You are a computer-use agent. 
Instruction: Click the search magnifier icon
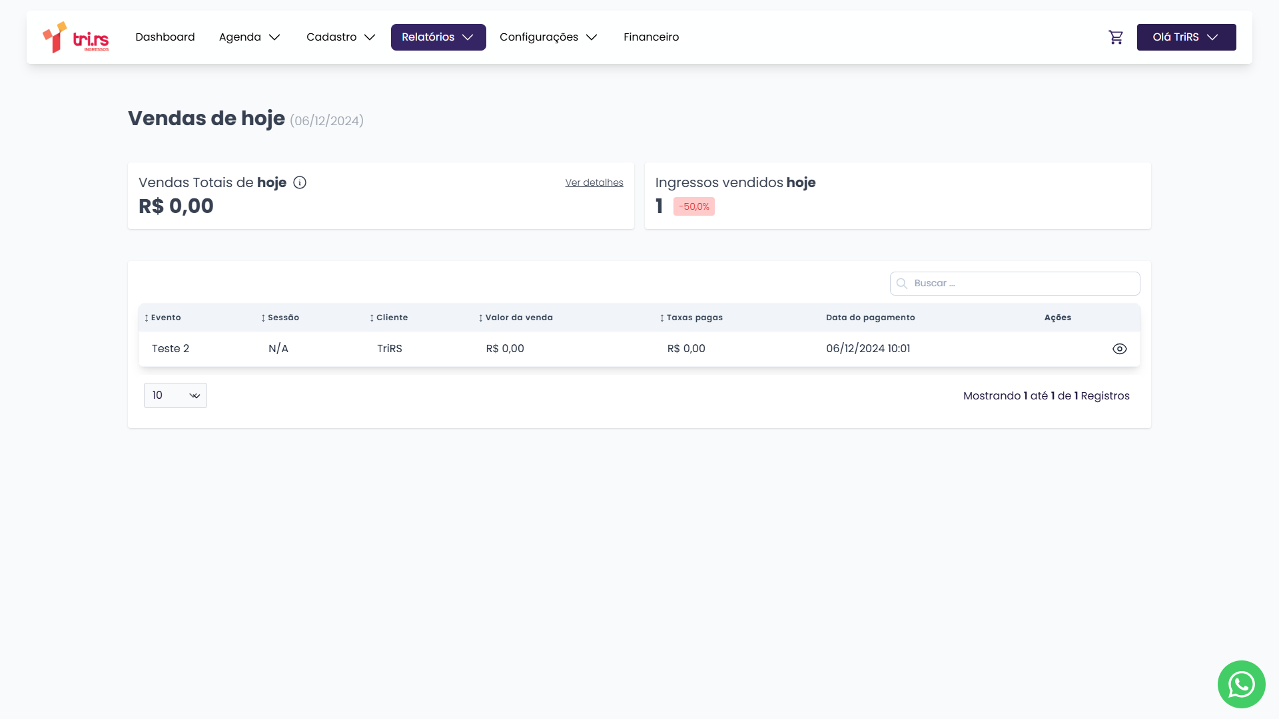902,284
